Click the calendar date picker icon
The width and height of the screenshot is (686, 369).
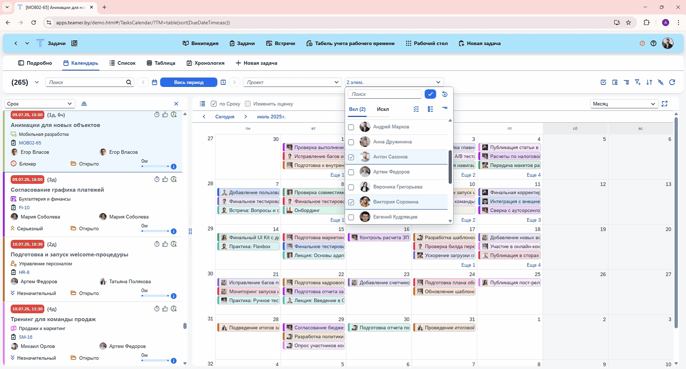coord(154,82)
